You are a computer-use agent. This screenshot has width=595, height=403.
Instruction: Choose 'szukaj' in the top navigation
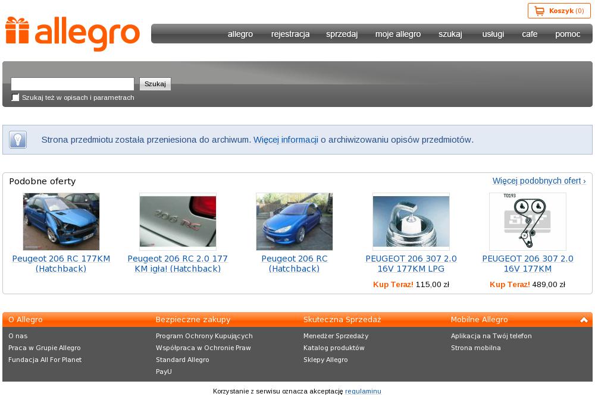pyautogui.click(x=450, y=34)
